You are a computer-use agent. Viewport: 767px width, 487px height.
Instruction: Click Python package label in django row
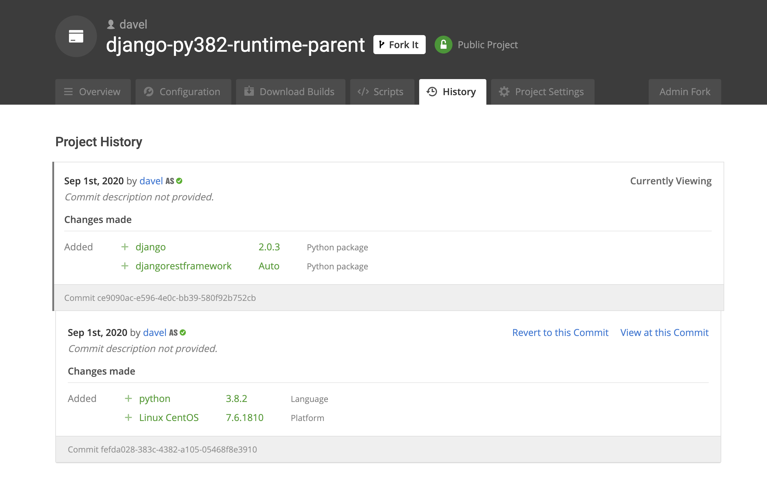pyautogui.click(x=337, y=247)
